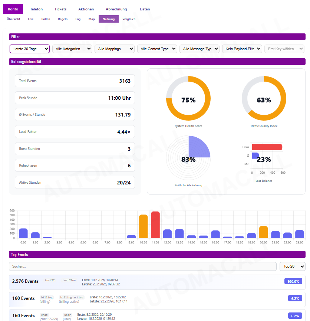Viewport: 310px width, 321px height.
Task: Click the orange 10:00 chart bar
Action: 143,226
